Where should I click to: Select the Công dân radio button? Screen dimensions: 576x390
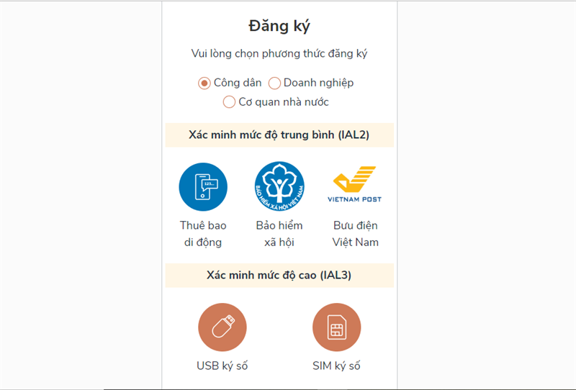tap(204, 83)
